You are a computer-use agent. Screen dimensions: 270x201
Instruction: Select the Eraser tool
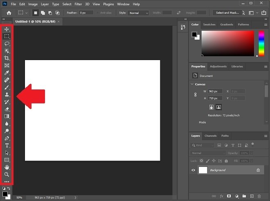(7, 109)
